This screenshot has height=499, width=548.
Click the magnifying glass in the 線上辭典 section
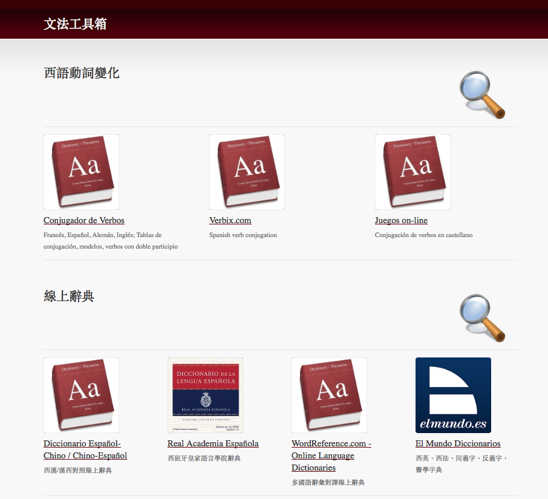pyautogui.click(x=482, y=318)
